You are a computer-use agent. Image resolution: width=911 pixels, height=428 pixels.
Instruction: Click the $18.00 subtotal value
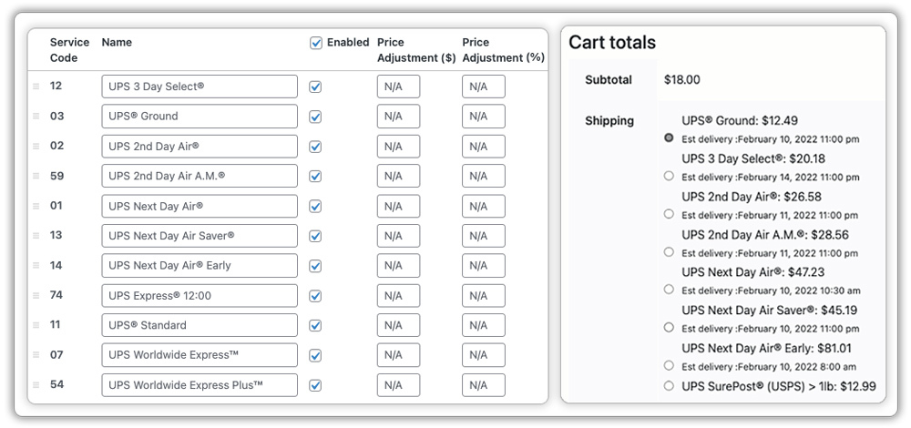[x=682, y=80]
